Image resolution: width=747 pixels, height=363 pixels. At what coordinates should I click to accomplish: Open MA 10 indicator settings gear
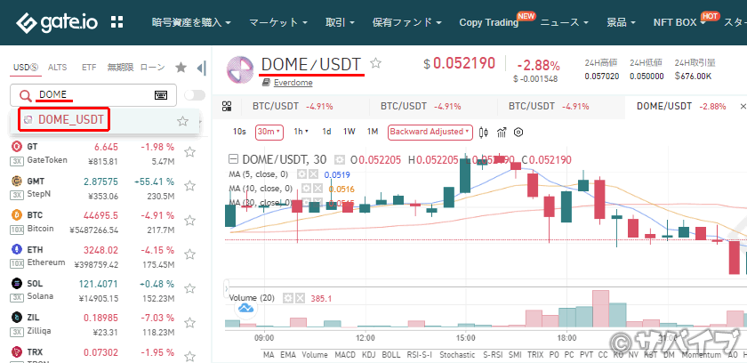(x=307, y=188)
